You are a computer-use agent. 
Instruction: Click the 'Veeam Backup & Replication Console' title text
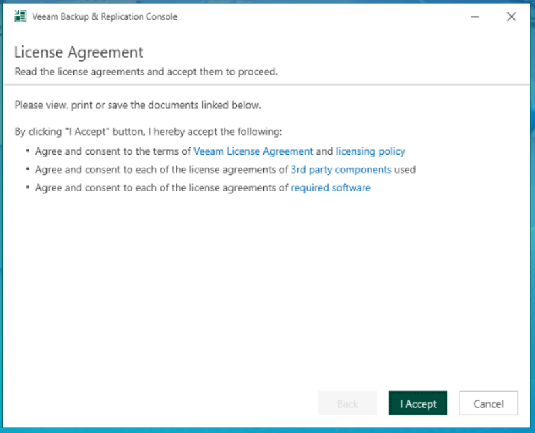(x=105, y=16)
